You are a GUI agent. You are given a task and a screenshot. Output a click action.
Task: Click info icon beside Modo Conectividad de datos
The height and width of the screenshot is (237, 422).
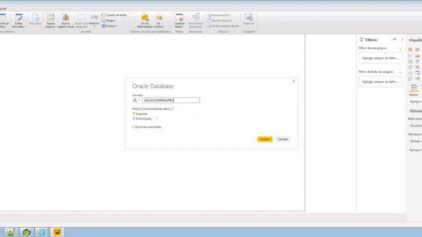[173, 109]
